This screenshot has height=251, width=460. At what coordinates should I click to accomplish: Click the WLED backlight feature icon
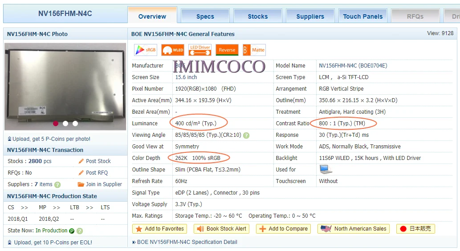(x=173, y=50)
